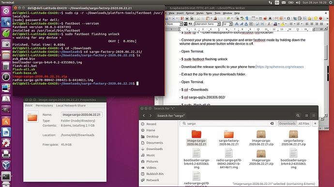The height and width of the screenshot is (187, 334).
Task: Toggle Align Right in Writer
Action: coord(317,24)
